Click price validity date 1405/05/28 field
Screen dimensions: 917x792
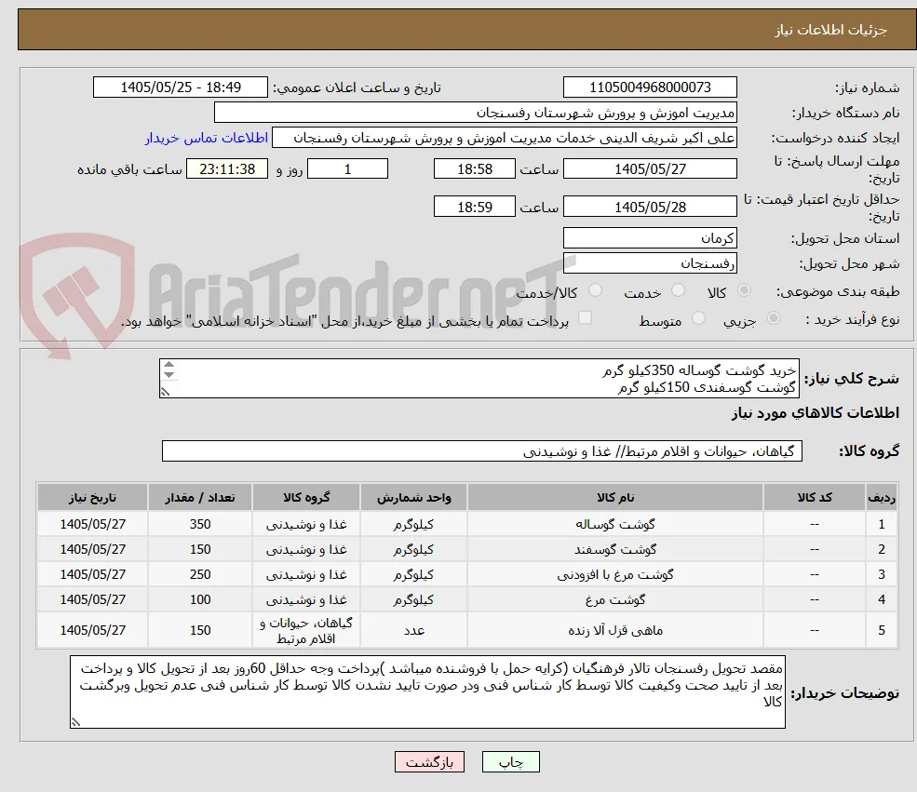(x=650, y=207)
